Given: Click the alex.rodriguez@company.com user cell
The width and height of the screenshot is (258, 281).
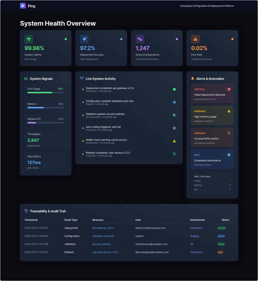Looking at the screenshot, I should tap(152, 252).
